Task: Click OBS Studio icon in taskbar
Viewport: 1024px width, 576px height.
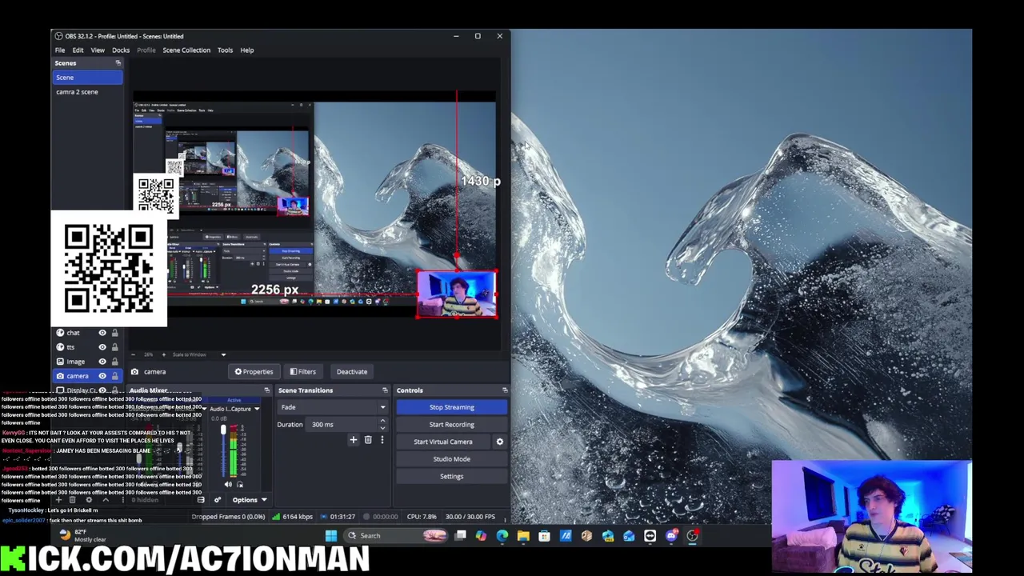Action: point(692,536)
